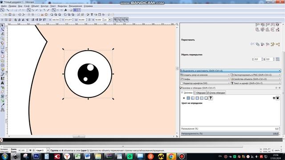Select flat color fill option
Viewport: 285px width, 160px height.
tap(188, 98)
